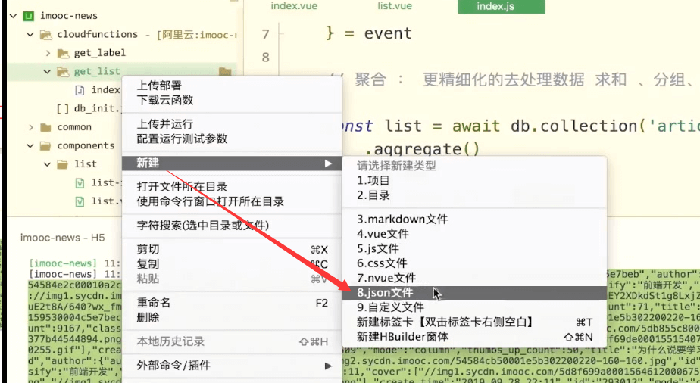Select 6.css文件 in new submenu
Image resolution: width=700 pixels, height=383 pixels.
474,263
